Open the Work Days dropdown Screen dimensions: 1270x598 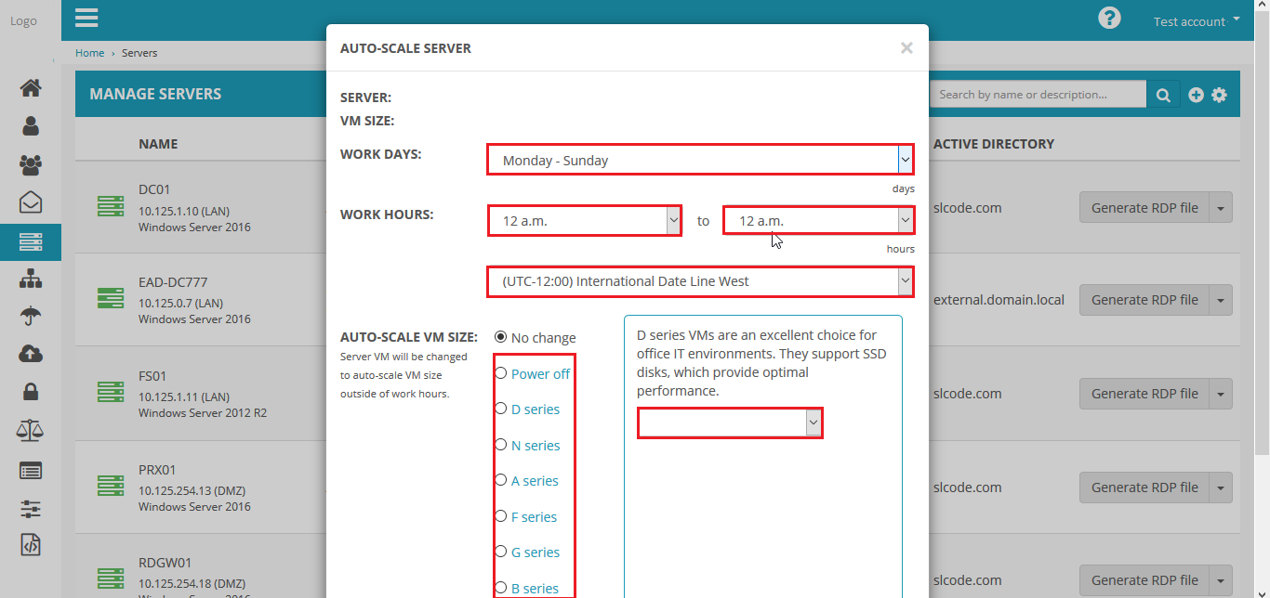point(700,160)
